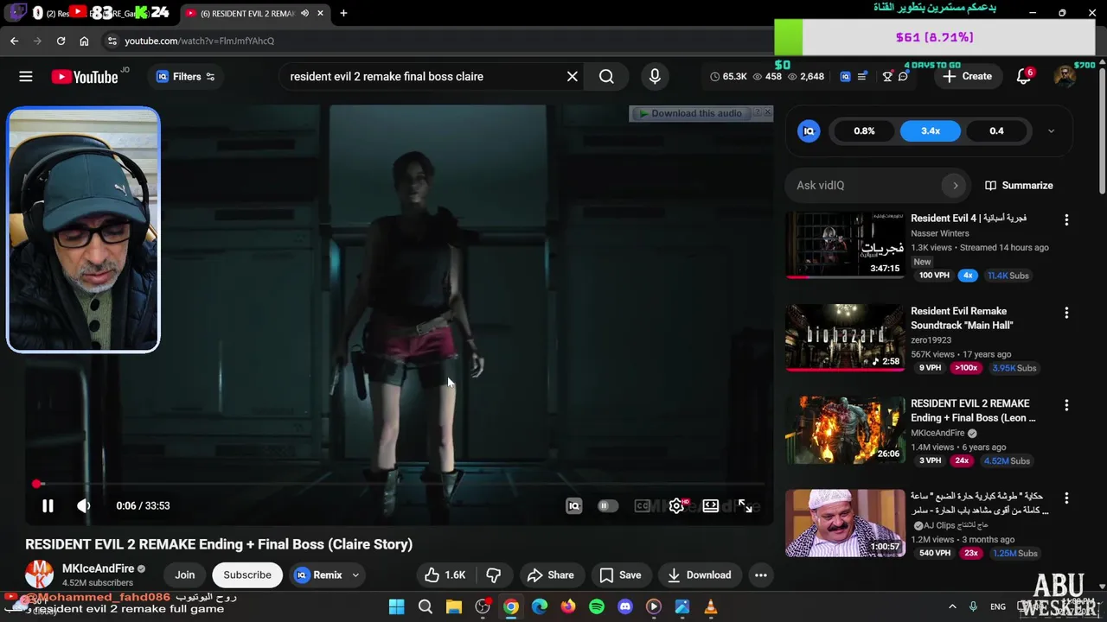The width and height of the screenshot is (1107, 622).
Task: Go back in Chrome
Action: pyautogui.click(x=14, y=41)
